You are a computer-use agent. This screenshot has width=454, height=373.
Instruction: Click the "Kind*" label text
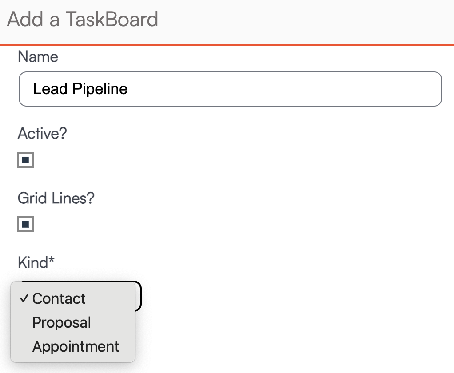33,262
